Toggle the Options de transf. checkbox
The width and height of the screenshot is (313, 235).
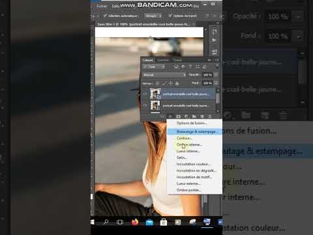click(x=170, y=16)
